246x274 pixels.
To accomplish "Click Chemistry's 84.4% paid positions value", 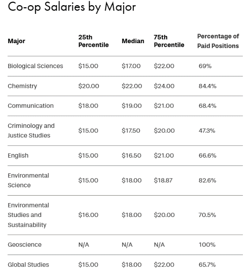I will pos(207,86).
